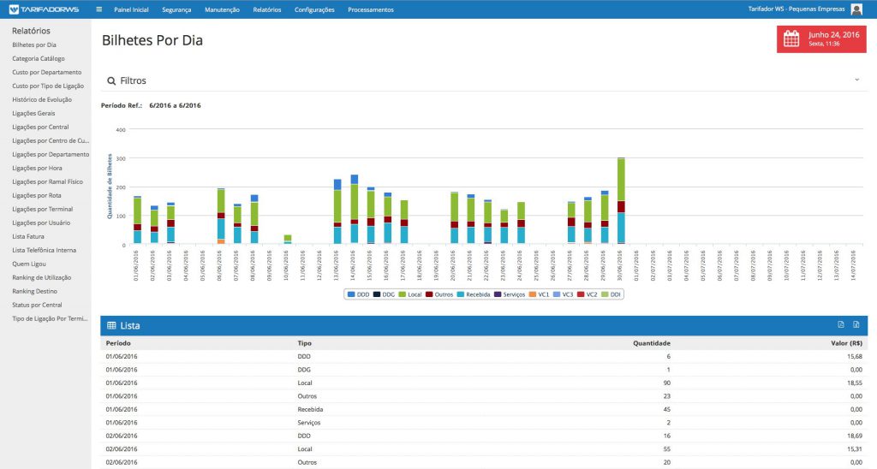Go to Painel Inicial
The height and width of the screenshot is (469, 877).
pos(131,9)
